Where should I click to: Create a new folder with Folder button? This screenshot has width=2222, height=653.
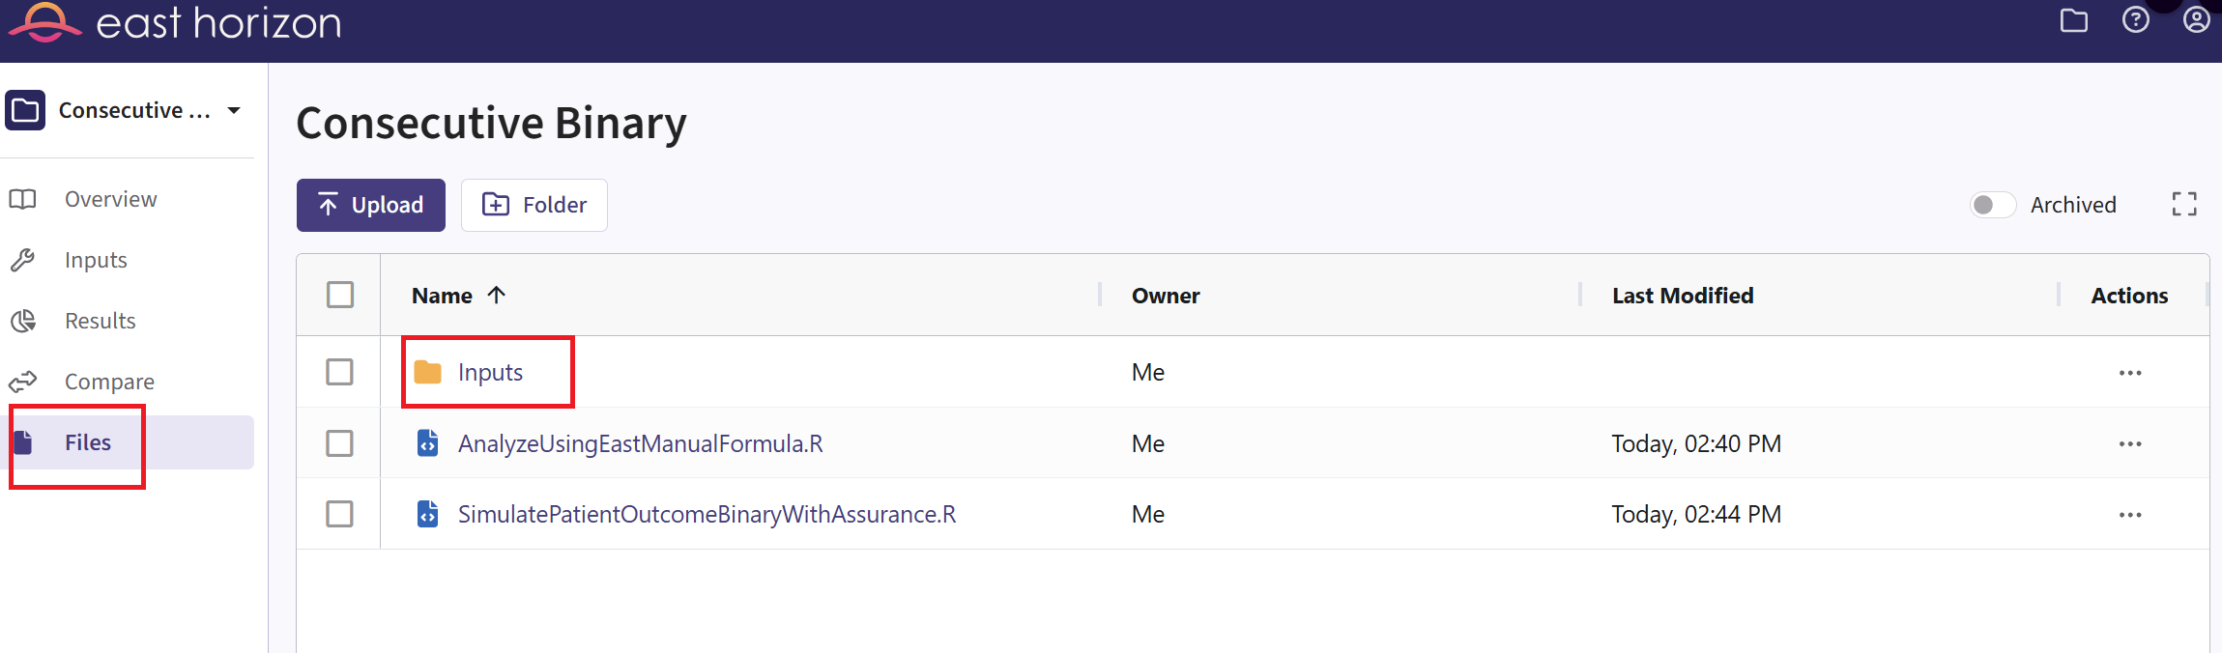coord(534,205)
